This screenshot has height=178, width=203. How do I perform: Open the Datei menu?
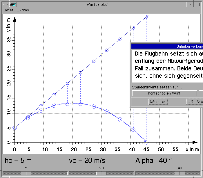(8, 10)
